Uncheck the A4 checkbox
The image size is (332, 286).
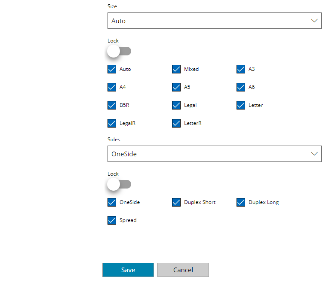tap(112, 87)
